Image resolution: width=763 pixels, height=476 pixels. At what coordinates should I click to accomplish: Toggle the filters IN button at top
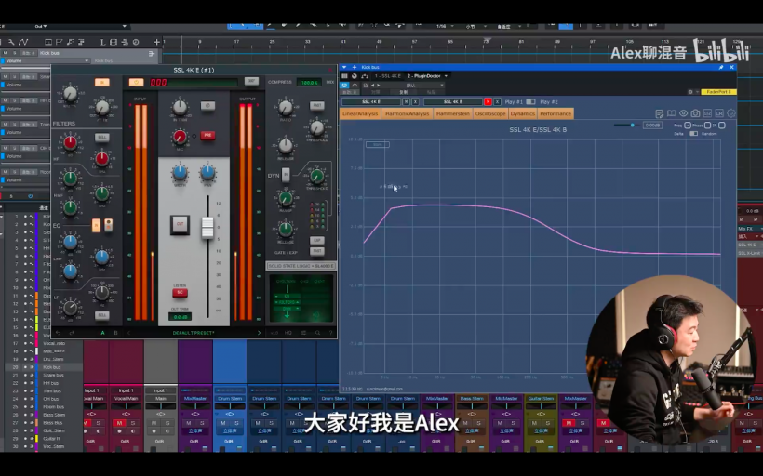coord(102,82)
